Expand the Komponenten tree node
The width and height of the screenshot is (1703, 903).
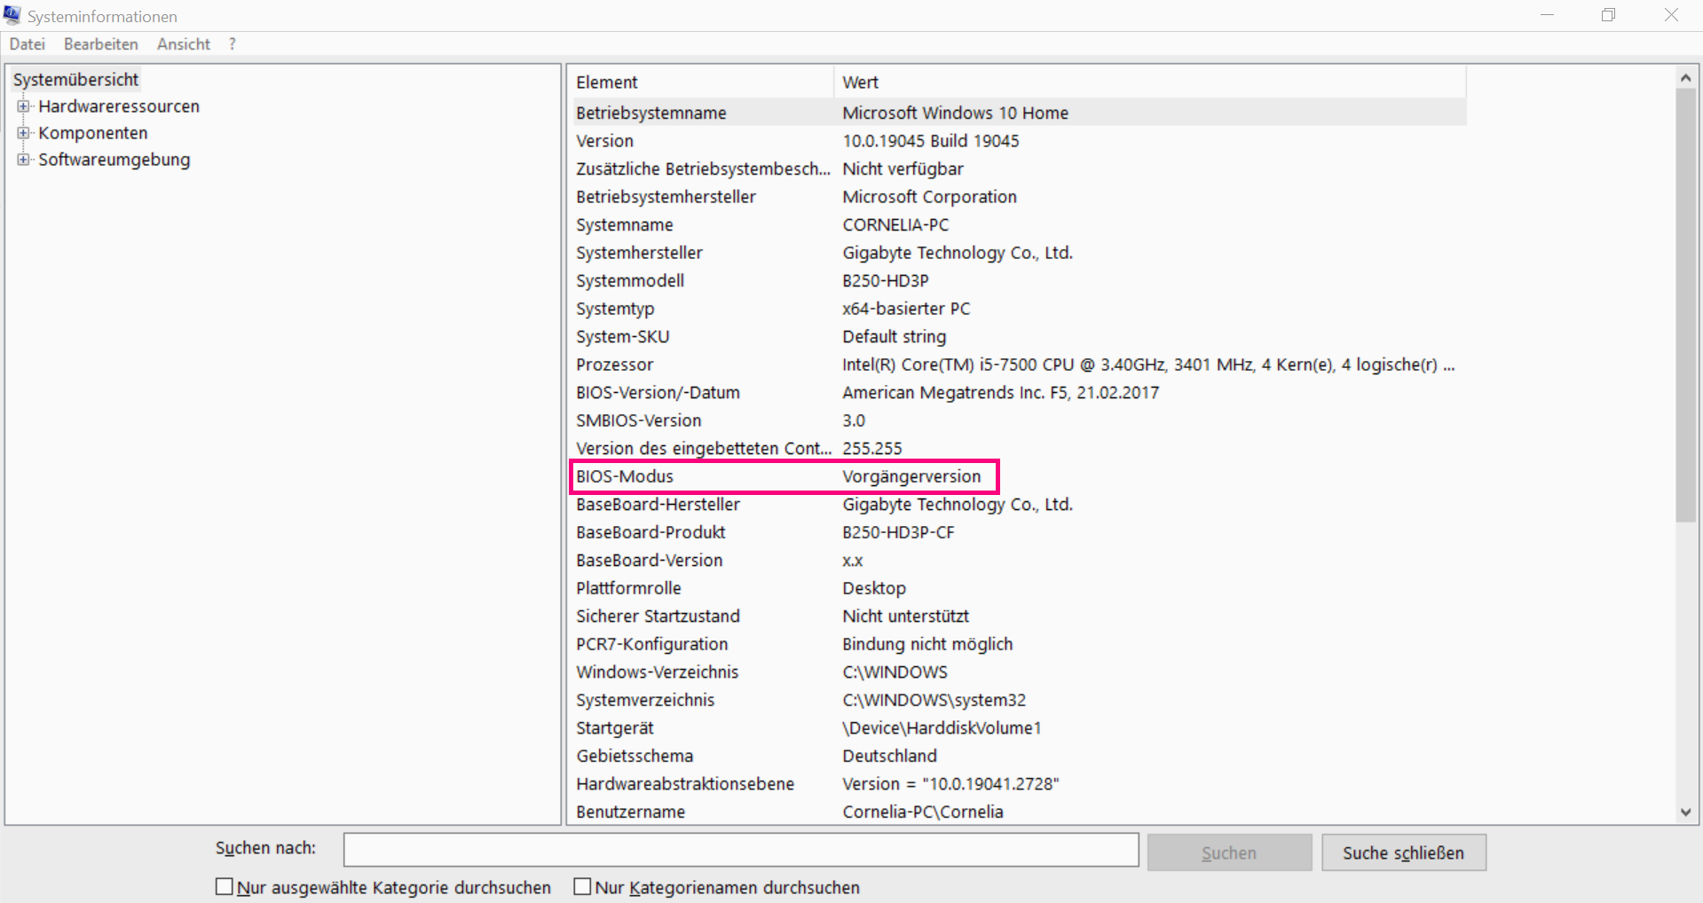pos(23,133)
